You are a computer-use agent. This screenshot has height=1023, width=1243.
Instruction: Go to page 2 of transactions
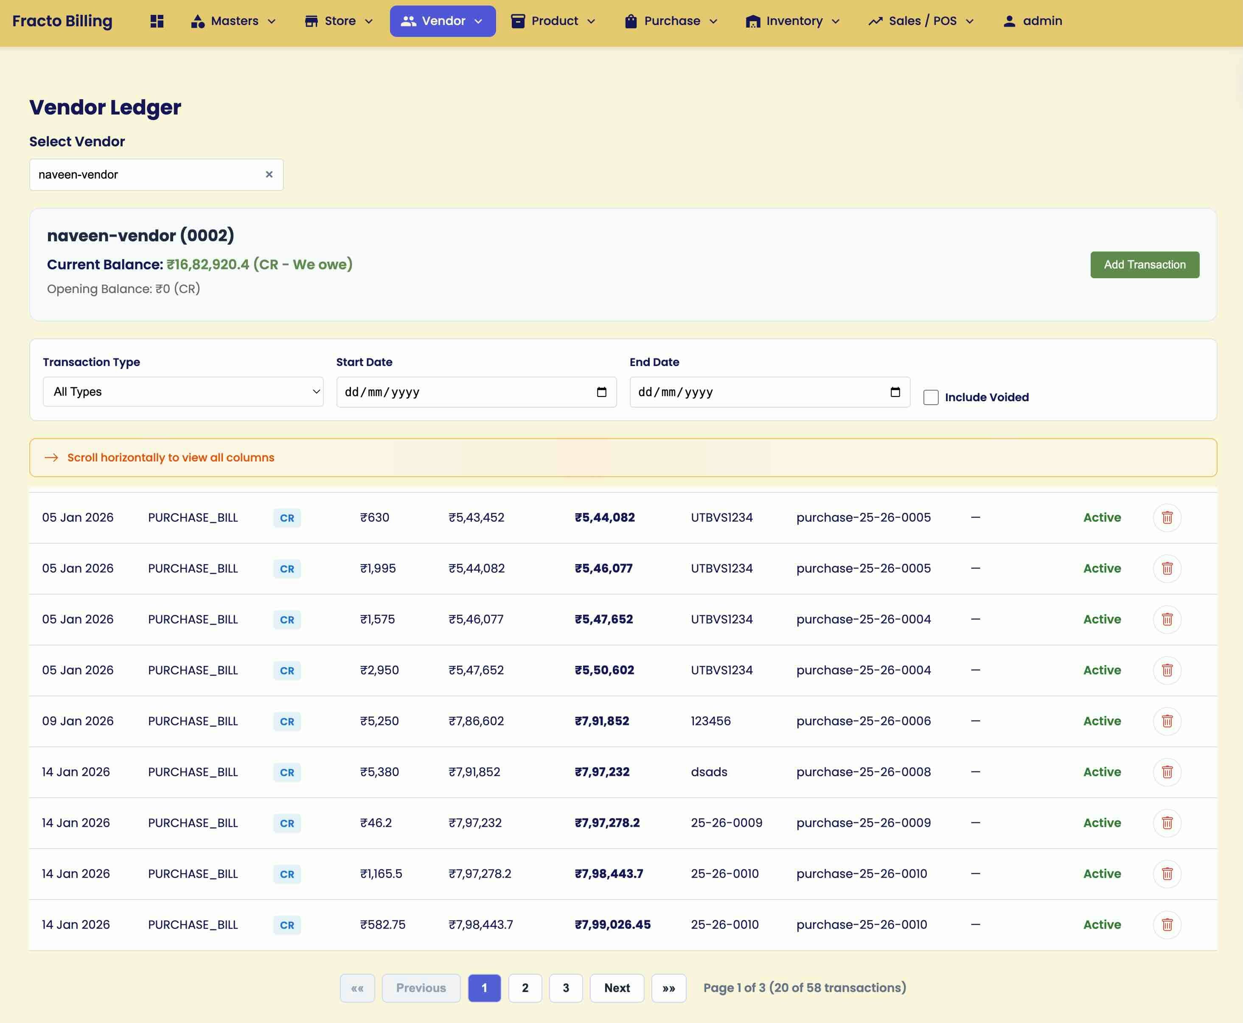(x=525, y=988)
